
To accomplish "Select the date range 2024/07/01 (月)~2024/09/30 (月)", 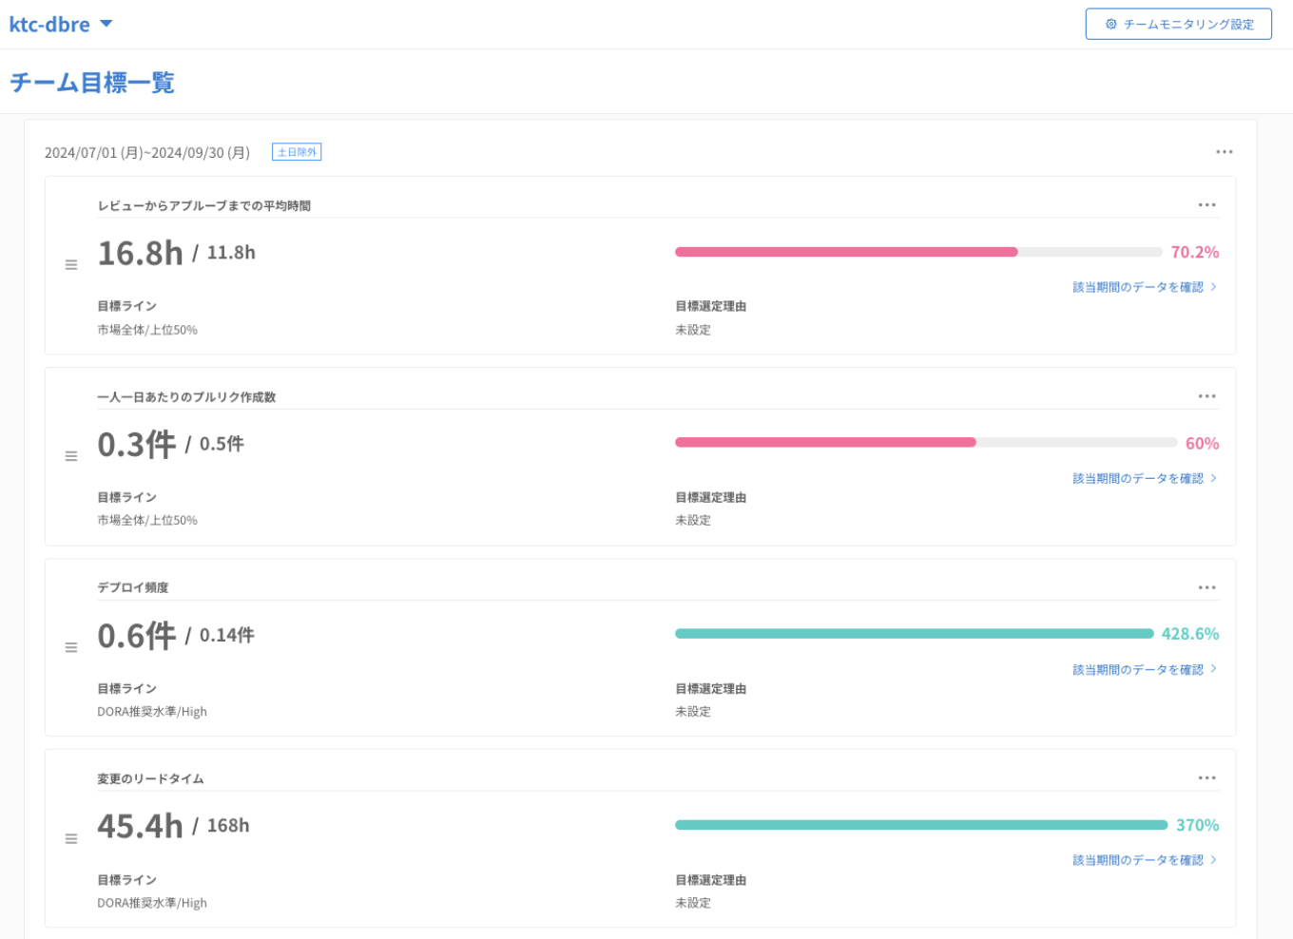I will [x=147, y=153].
